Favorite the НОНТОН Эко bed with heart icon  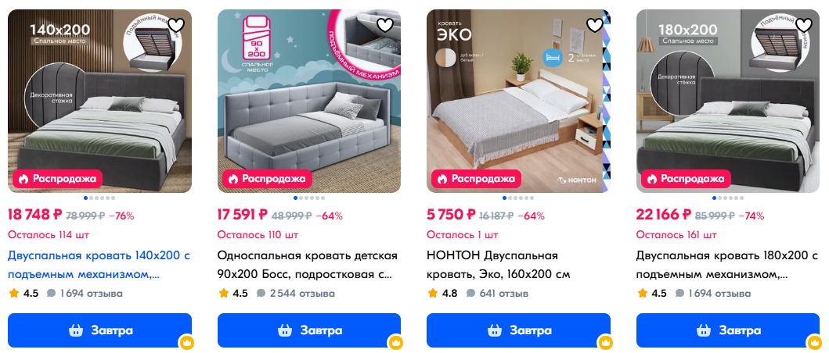point(595,25)
